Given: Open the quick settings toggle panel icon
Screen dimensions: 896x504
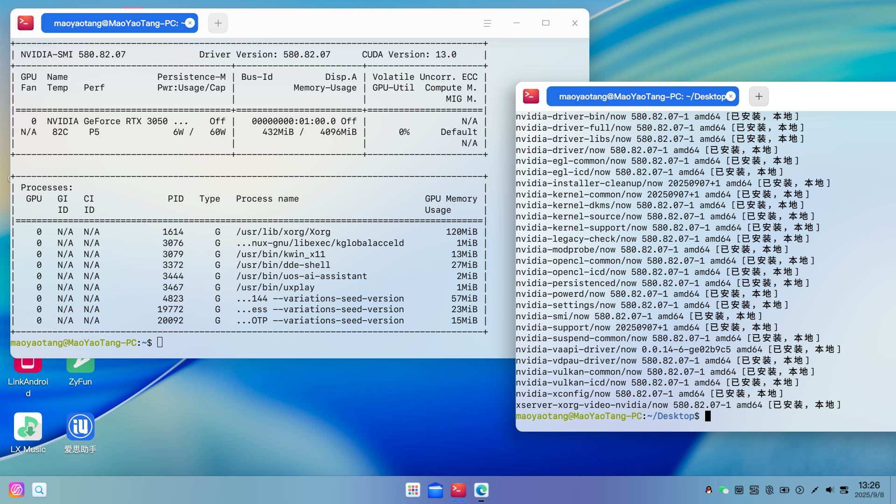Looking at the screenshot, I should point(844,490).
